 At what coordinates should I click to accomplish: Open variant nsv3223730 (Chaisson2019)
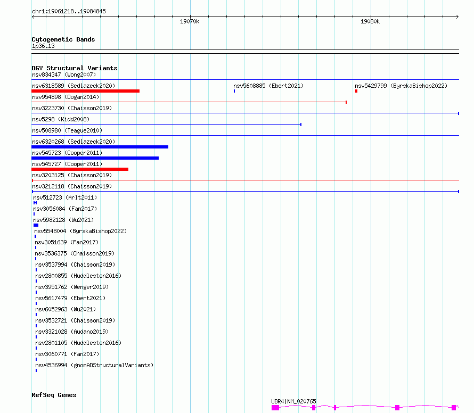(72, 108)
